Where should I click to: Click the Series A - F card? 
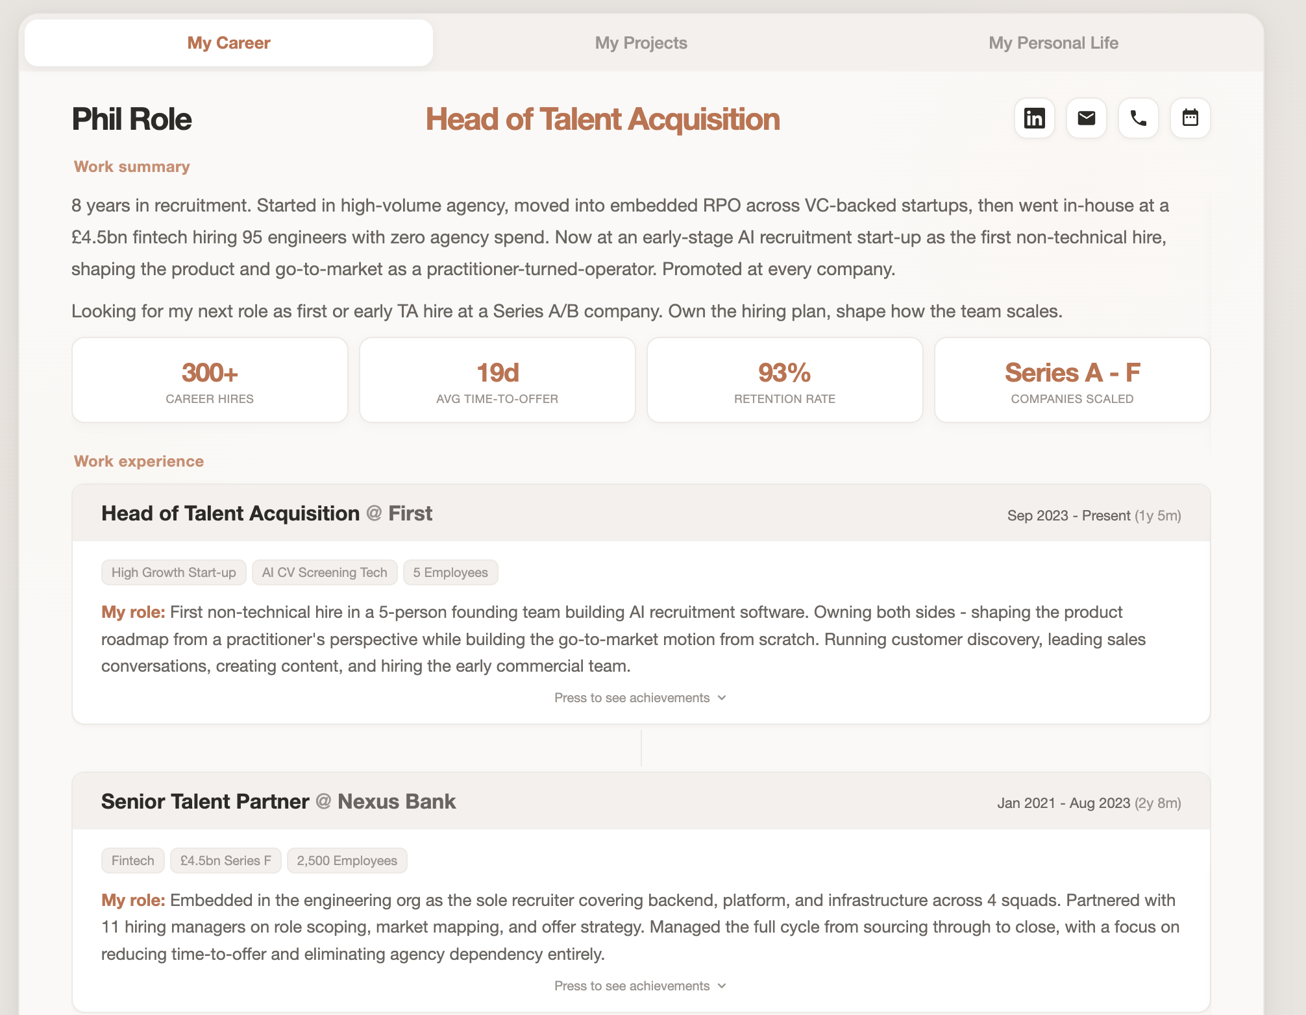[1072, 380]
